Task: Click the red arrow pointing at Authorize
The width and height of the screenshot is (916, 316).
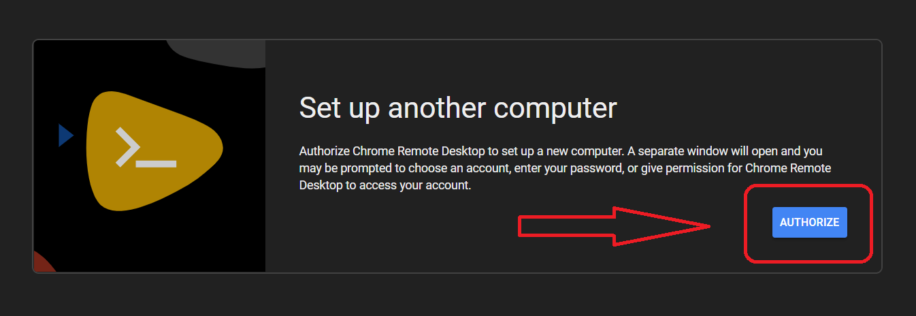Action: tap(612, 225)
